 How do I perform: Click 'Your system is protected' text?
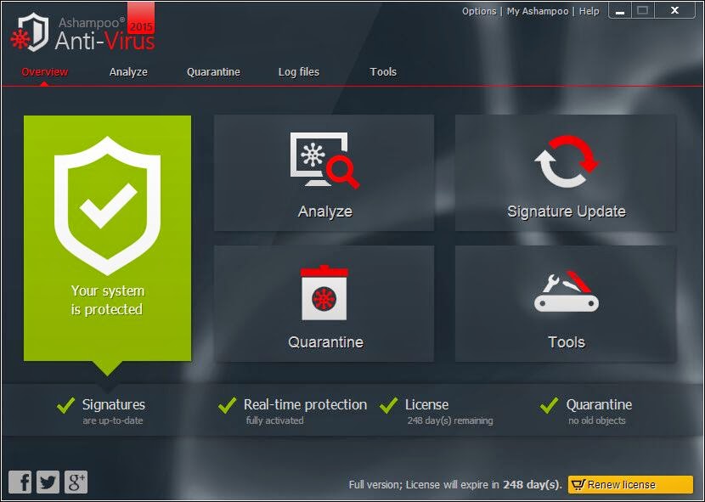pyautogui.click(x=108, y=300)
